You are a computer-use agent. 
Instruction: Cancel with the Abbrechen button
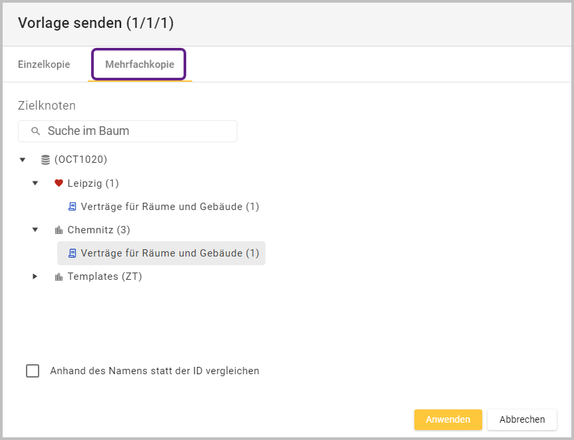pos(522,419)
